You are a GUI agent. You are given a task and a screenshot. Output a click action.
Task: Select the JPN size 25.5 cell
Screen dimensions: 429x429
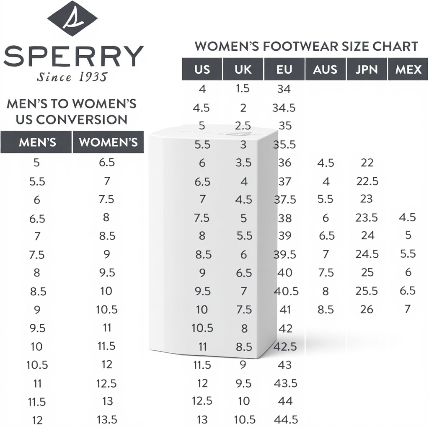click(x=367, y=291)
